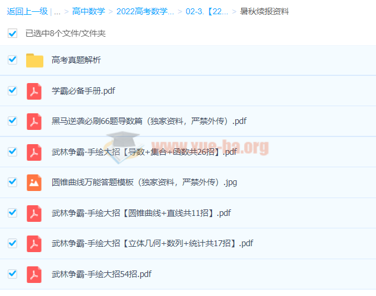Click PDF icon of 黑马逆袭必刷66题导数篇
This screenshot has height=296, width=376.
click(34, 122)
